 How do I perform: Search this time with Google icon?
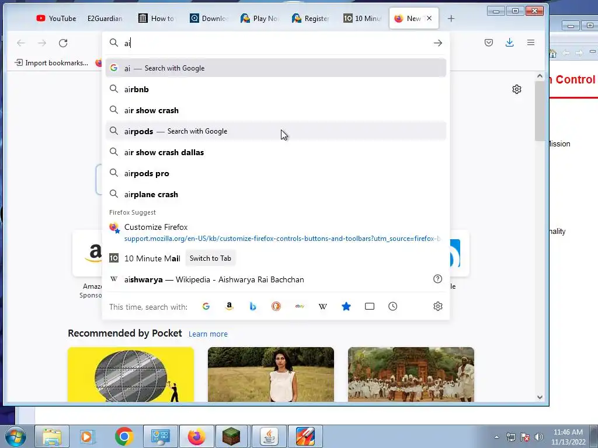(x=206, y=306)
